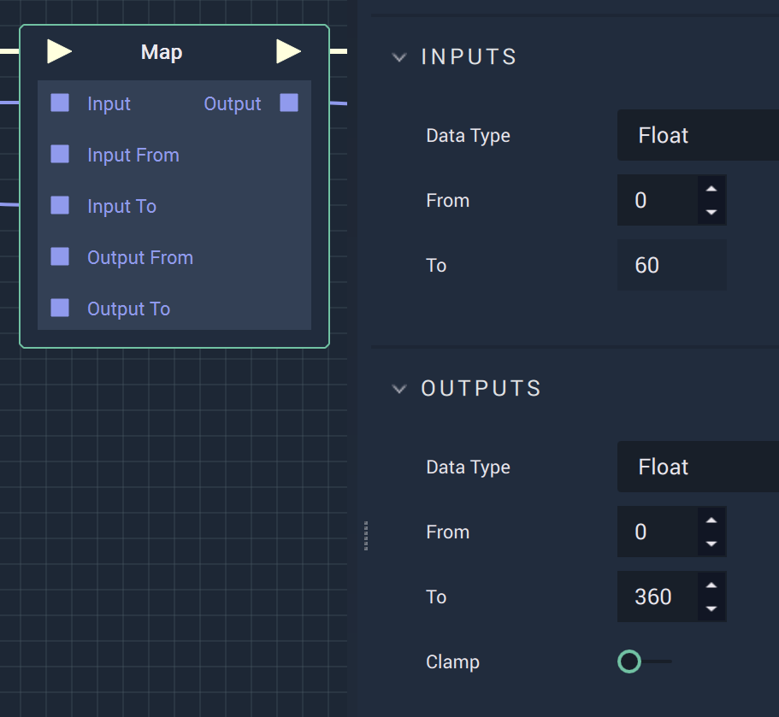Collapse the OUTPUTS section
Image resolution: width=779 pixels, height=717 pixels.
(x=399, y=389)
